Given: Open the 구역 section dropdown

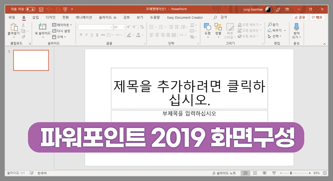Looking at the screenshot, I should coord(59,37).
